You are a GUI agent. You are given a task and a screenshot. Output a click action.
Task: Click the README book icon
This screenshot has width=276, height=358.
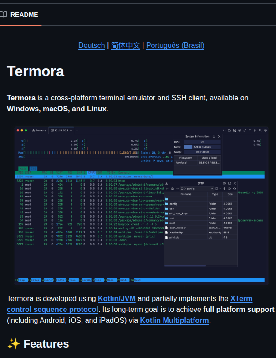tap(3, 15)
